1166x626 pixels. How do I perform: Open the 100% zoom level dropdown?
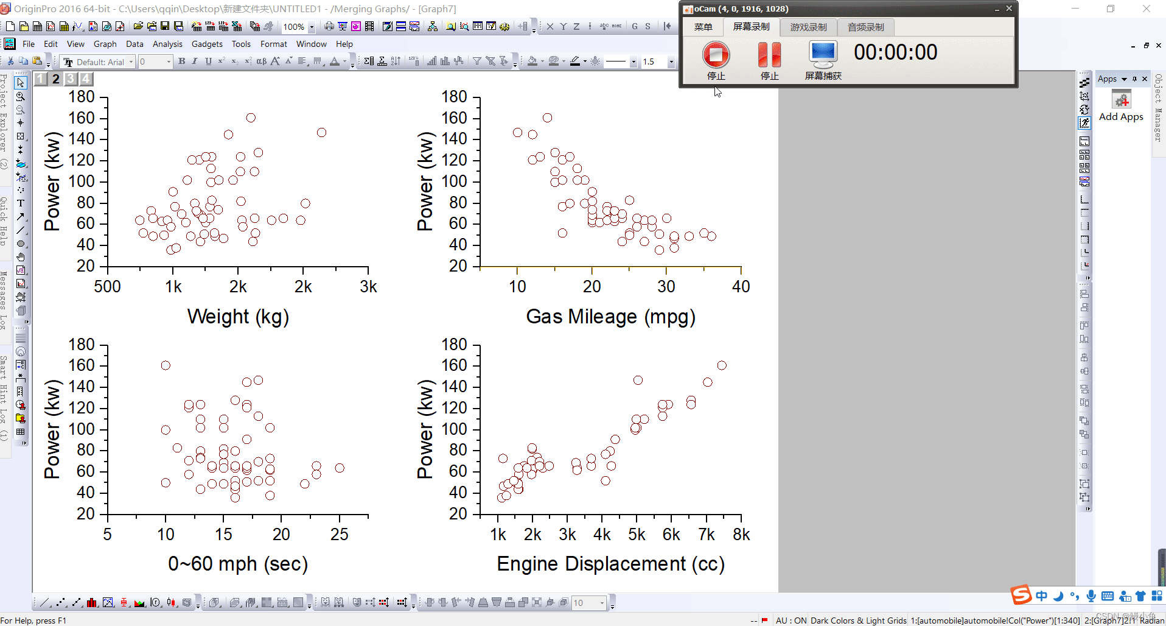[312, 26]
